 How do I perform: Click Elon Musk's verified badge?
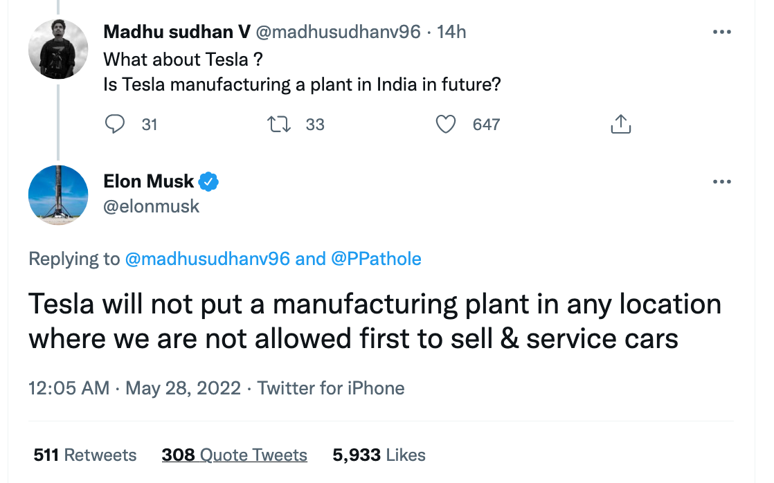(x=209, y=182)
